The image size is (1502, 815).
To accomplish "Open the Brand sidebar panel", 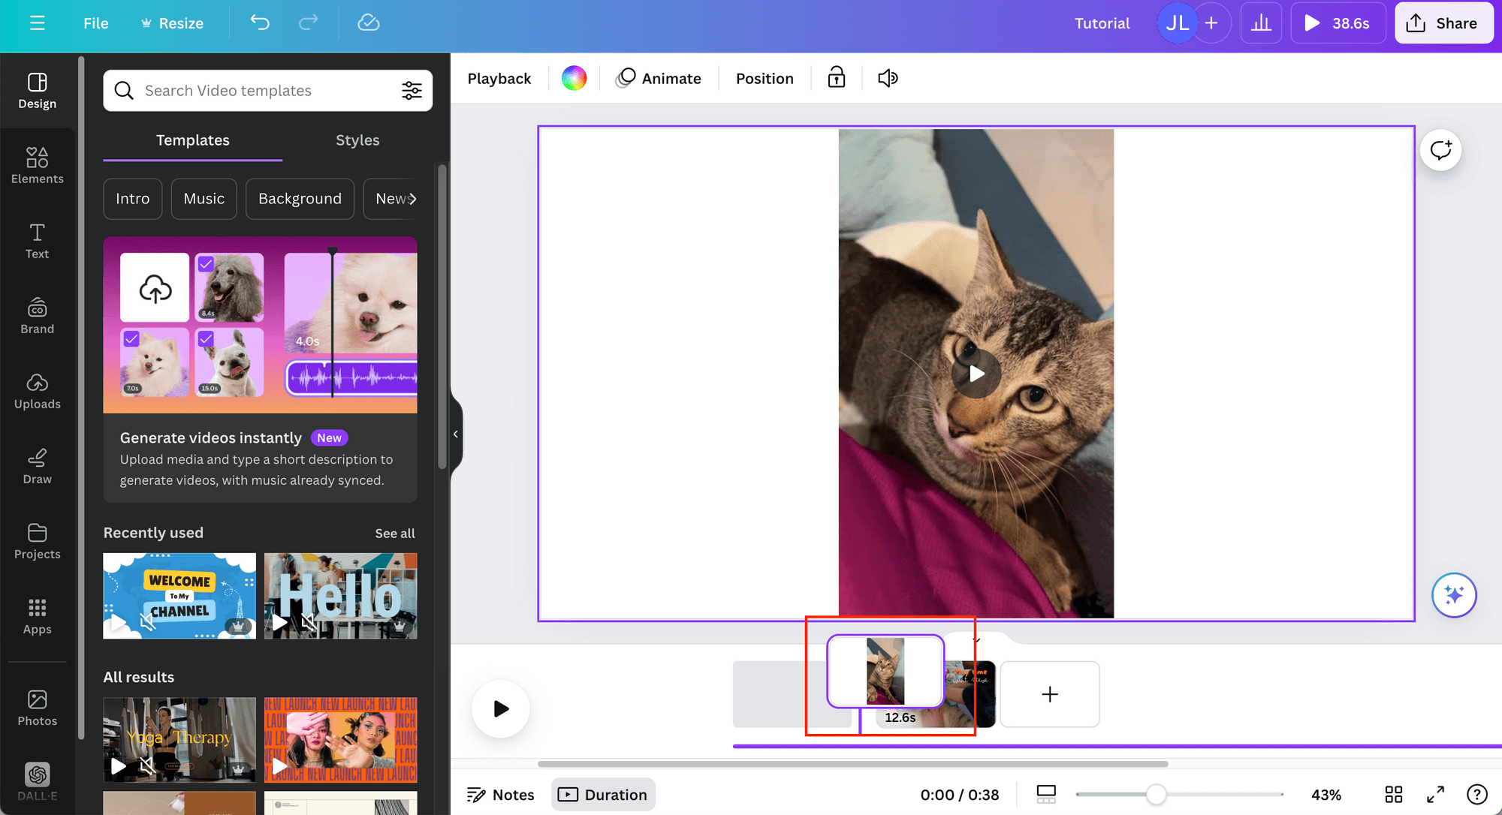I will [x=38, y=316].
